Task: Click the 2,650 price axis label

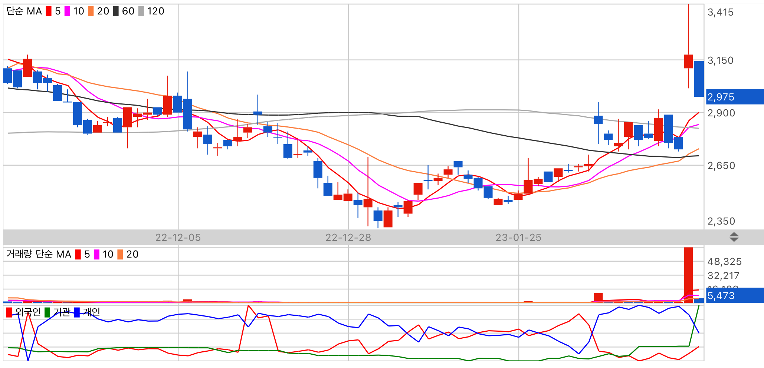Action: [721, 166]
